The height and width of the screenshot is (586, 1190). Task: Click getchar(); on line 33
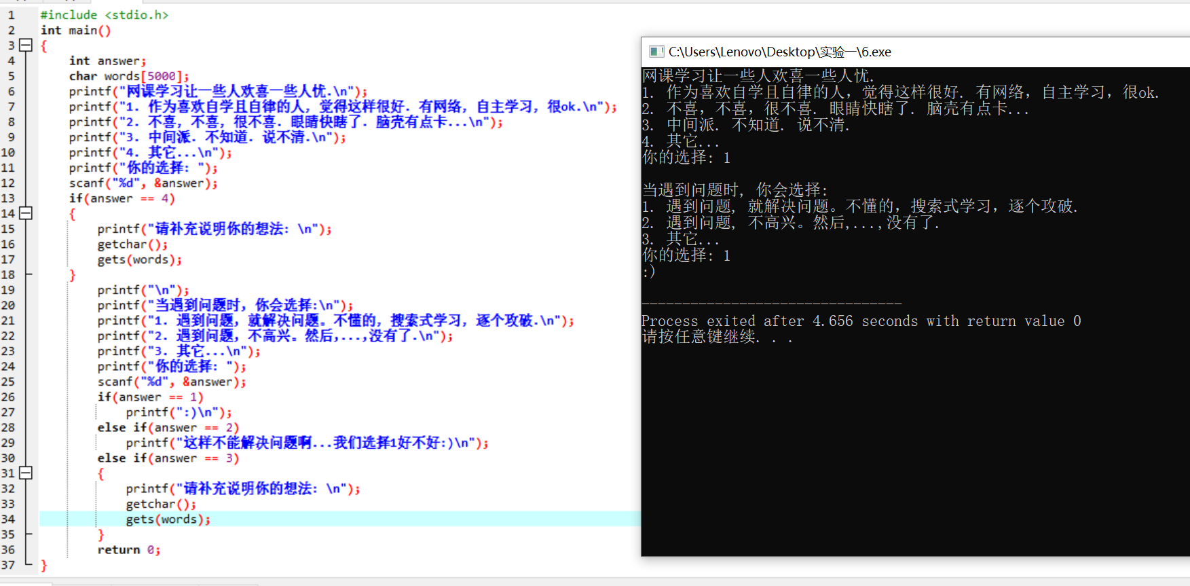tap(161, 504)
